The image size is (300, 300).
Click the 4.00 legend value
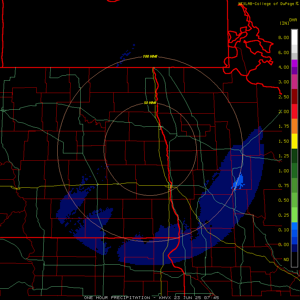coord(284,67)
